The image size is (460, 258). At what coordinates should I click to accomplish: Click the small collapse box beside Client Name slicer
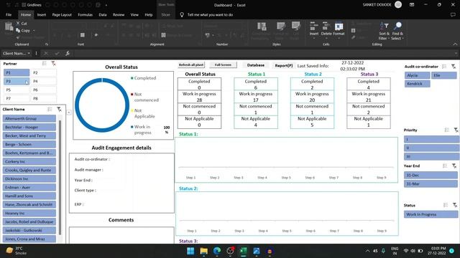(69, 113)
